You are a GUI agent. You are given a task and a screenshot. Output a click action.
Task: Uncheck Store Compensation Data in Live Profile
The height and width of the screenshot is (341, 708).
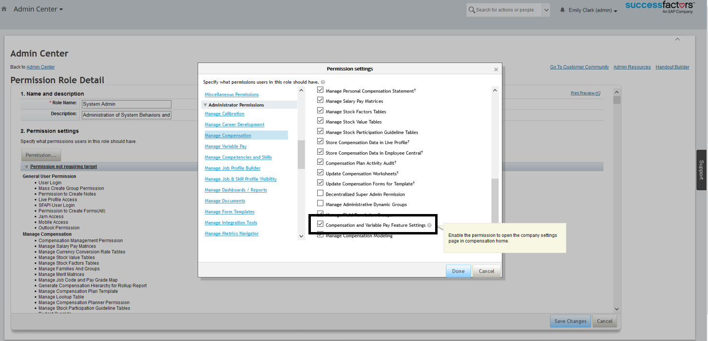[x=320, y=142]
